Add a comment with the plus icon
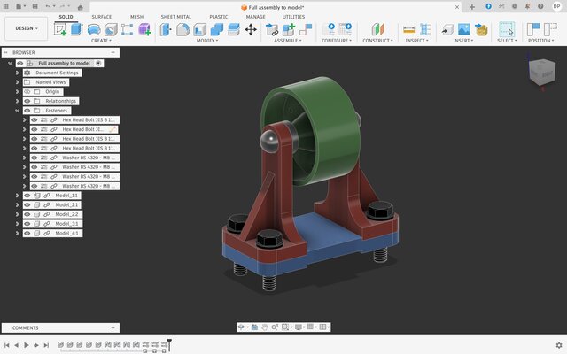567x354 pixels. click(113, 327)
